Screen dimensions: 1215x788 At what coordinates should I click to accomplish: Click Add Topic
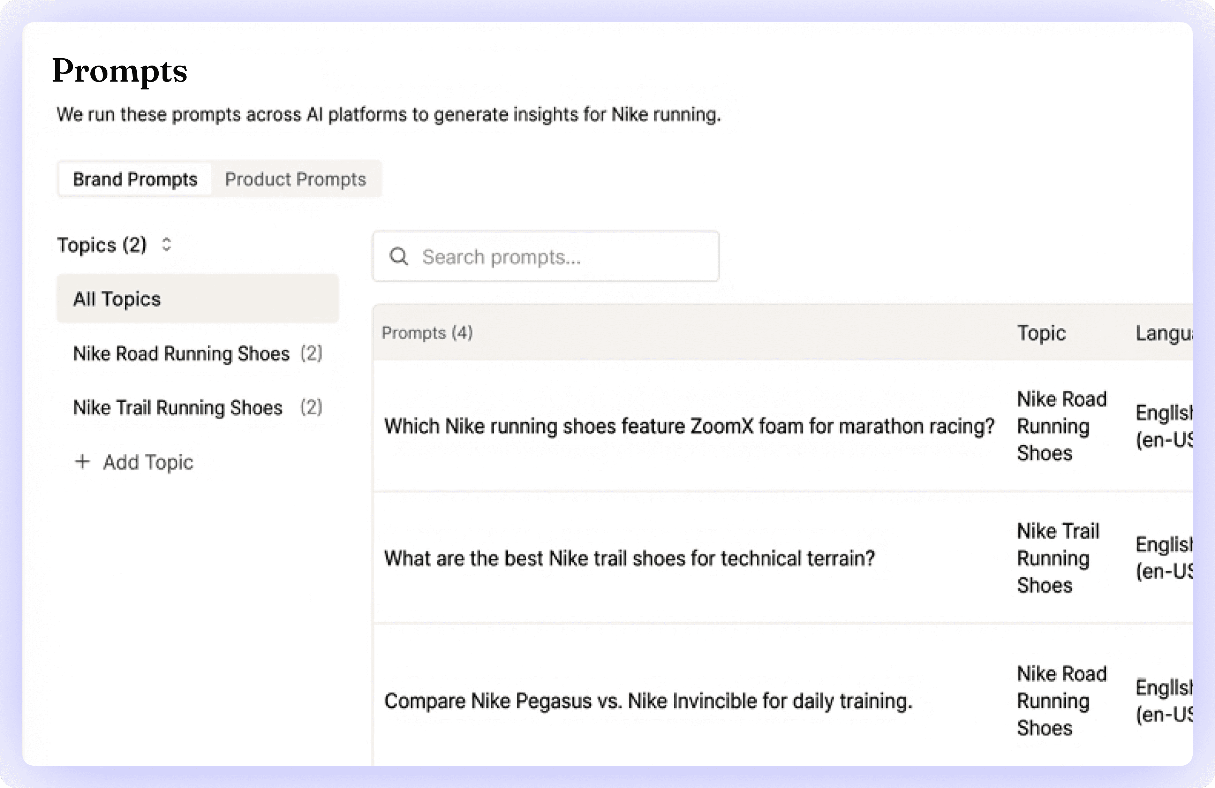pos(148,462)
